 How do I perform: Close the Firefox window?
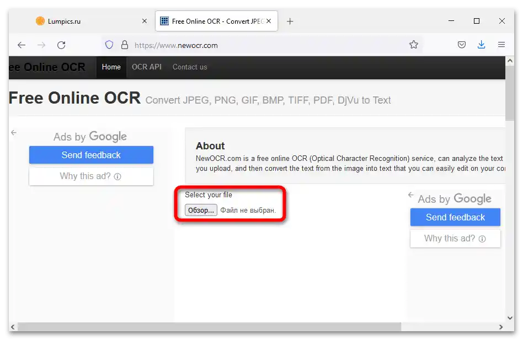click(501, 21)
